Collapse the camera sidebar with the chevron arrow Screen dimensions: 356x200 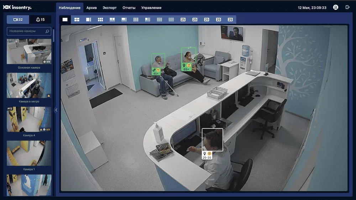(56, 110)
